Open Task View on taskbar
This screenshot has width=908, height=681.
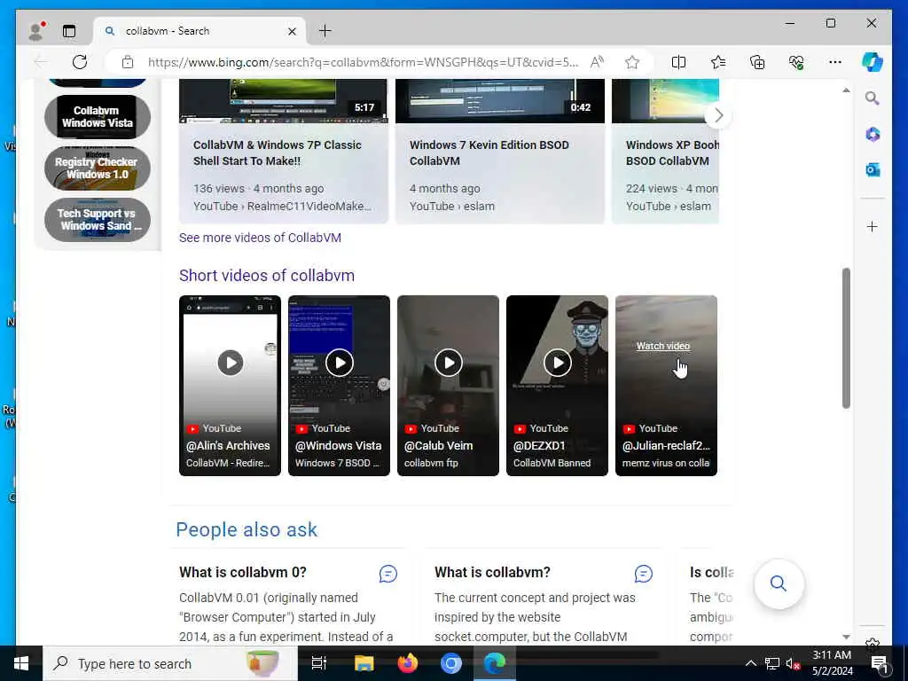tap(319, 663)
